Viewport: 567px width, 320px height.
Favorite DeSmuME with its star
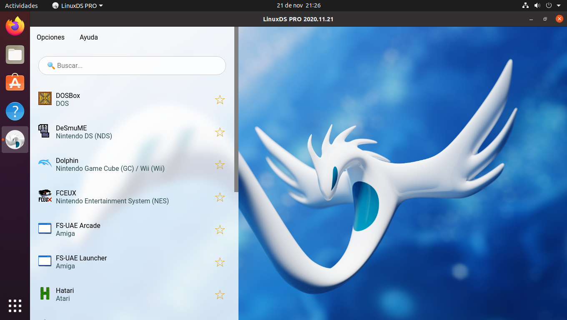220,132
